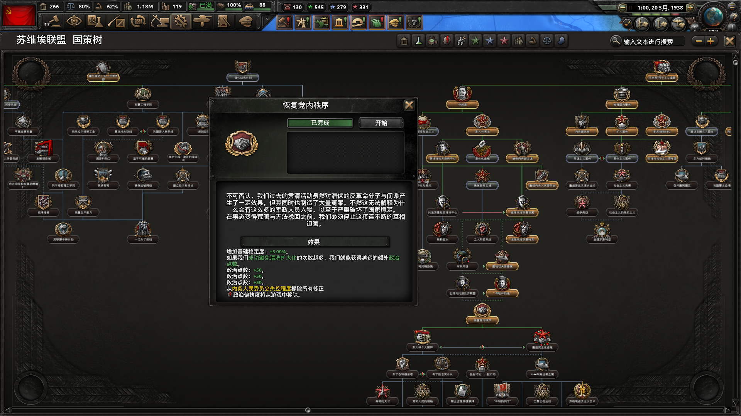
Task: Toggle the research flask focus filter
Action: (418, 41)
